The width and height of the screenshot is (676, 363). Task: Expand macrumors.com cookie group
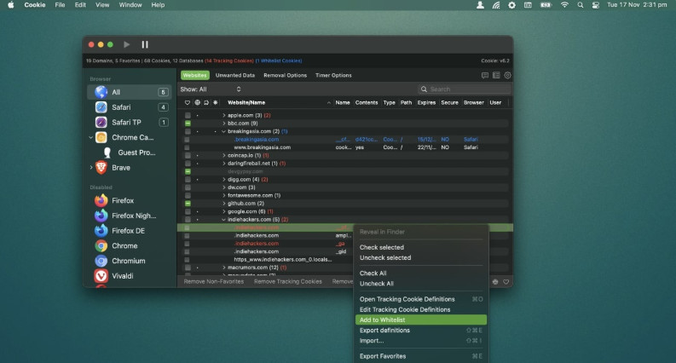[x=223, y=268]
